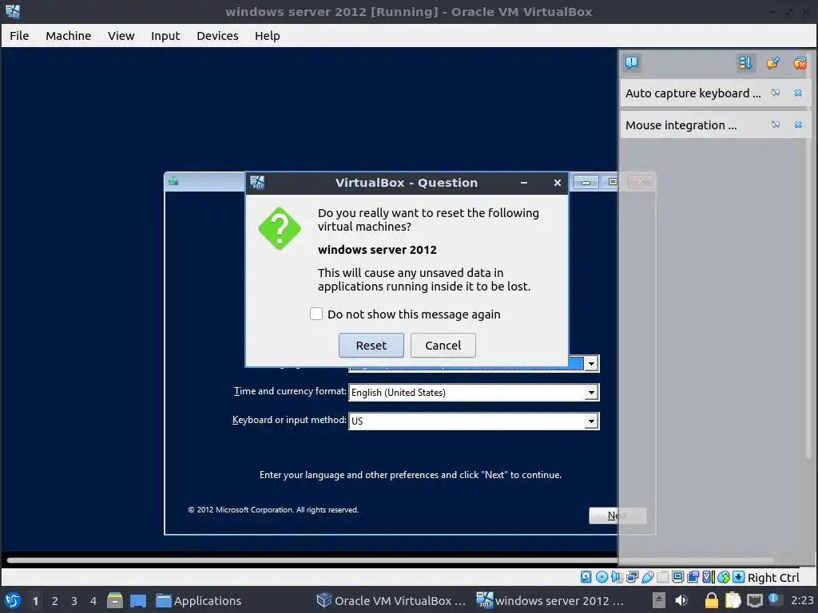Open the file manager taskbar icon
This screenshot has height=613, width=818.
point(115,600)
